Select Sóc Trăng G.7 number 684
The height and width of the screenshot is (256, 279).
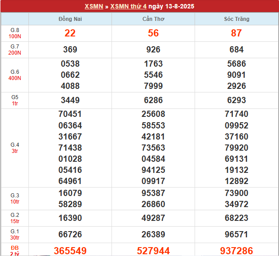[236, 49]
